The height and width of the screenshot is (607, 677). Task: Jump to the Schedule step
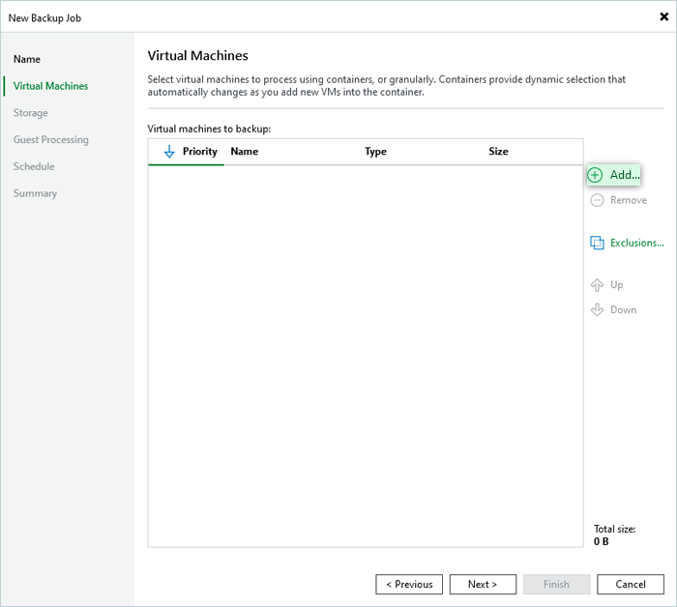[34, 166]
